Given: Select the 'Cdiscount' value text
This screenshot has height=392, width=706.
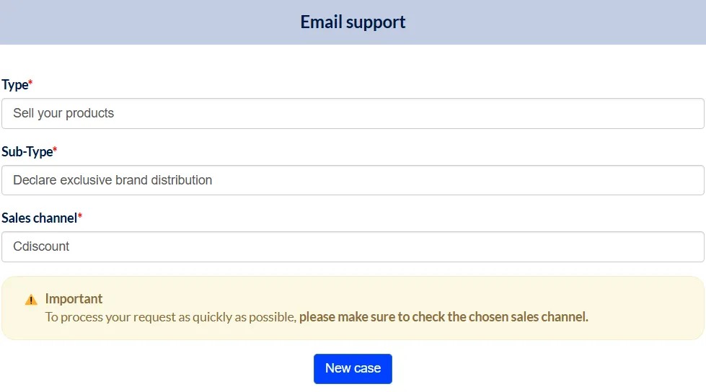Looking at the screenshot, I should [x=41, y=246].
